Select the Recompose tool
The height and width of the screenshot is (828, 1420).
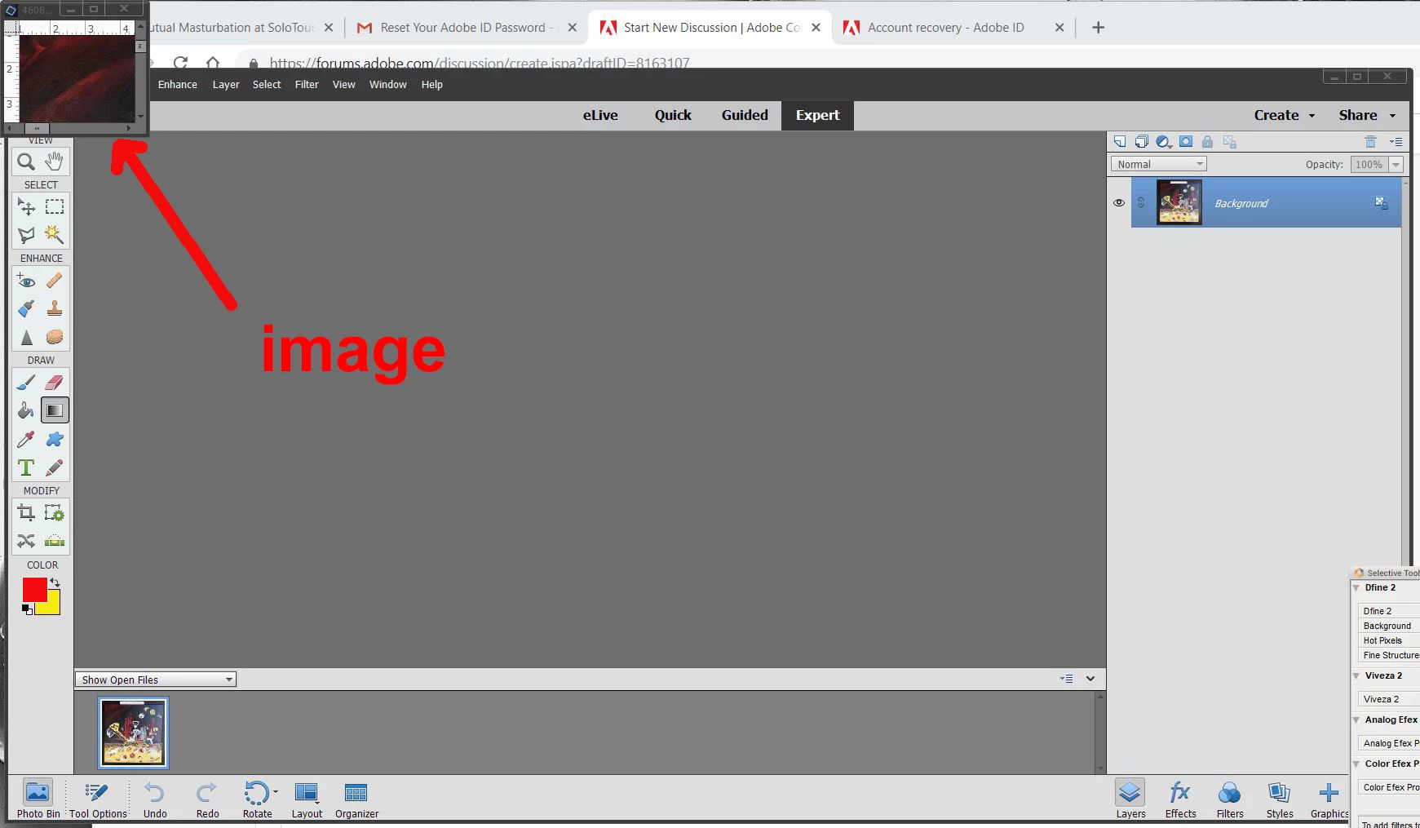coord(55,513)
